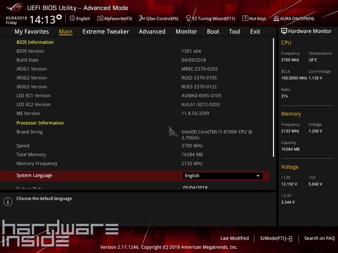
Task: Click the main panel vertical scrollbar
Action: (273, 98)
